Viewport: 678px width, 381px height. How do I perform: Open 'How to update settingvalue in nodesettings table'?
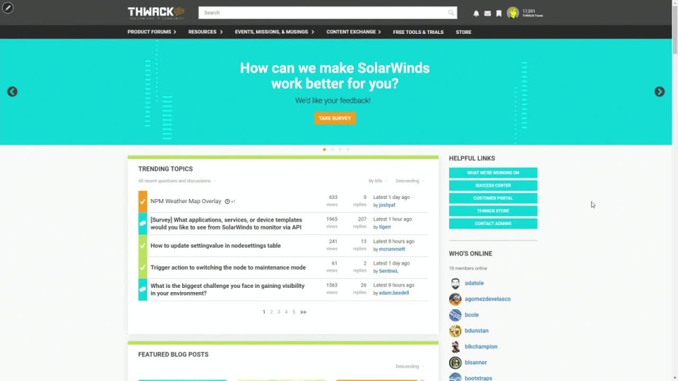click(x=215, y=246)
